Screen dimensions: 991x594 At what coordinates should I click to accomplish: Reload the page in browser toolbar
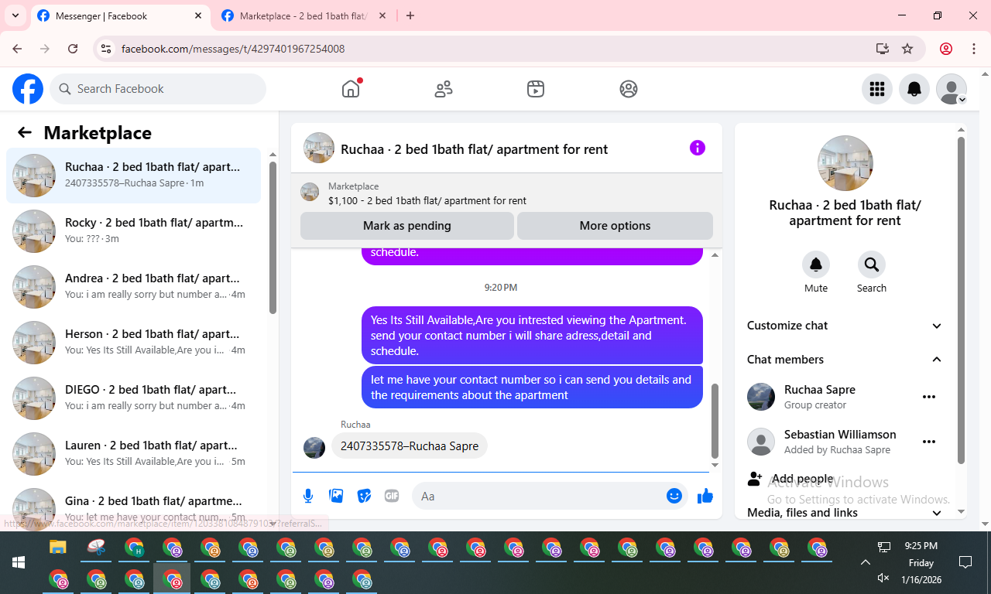tap(73, 49)
